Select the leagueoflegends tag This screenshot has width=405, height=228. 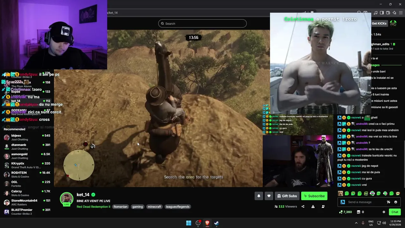178,207
